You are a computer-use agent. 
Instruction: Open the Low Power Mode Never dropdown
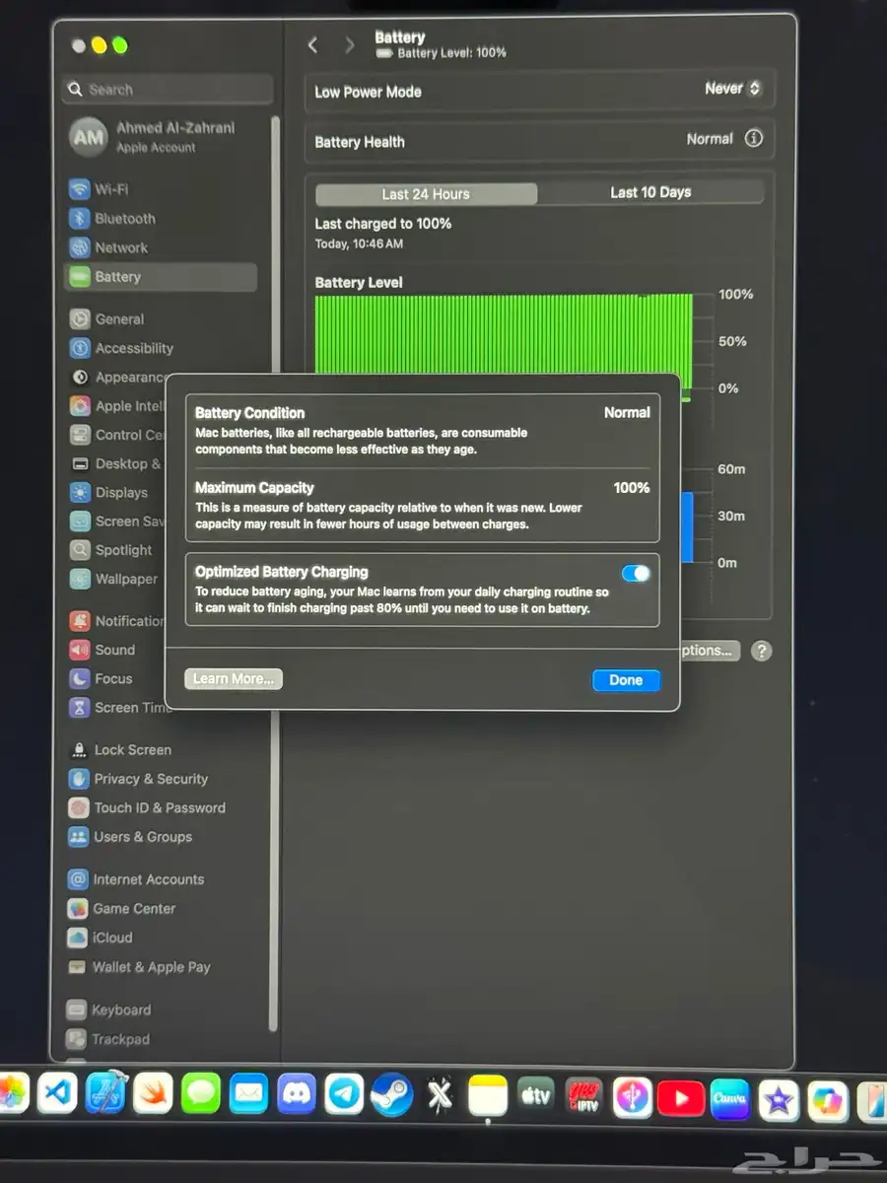click(732, 89)
